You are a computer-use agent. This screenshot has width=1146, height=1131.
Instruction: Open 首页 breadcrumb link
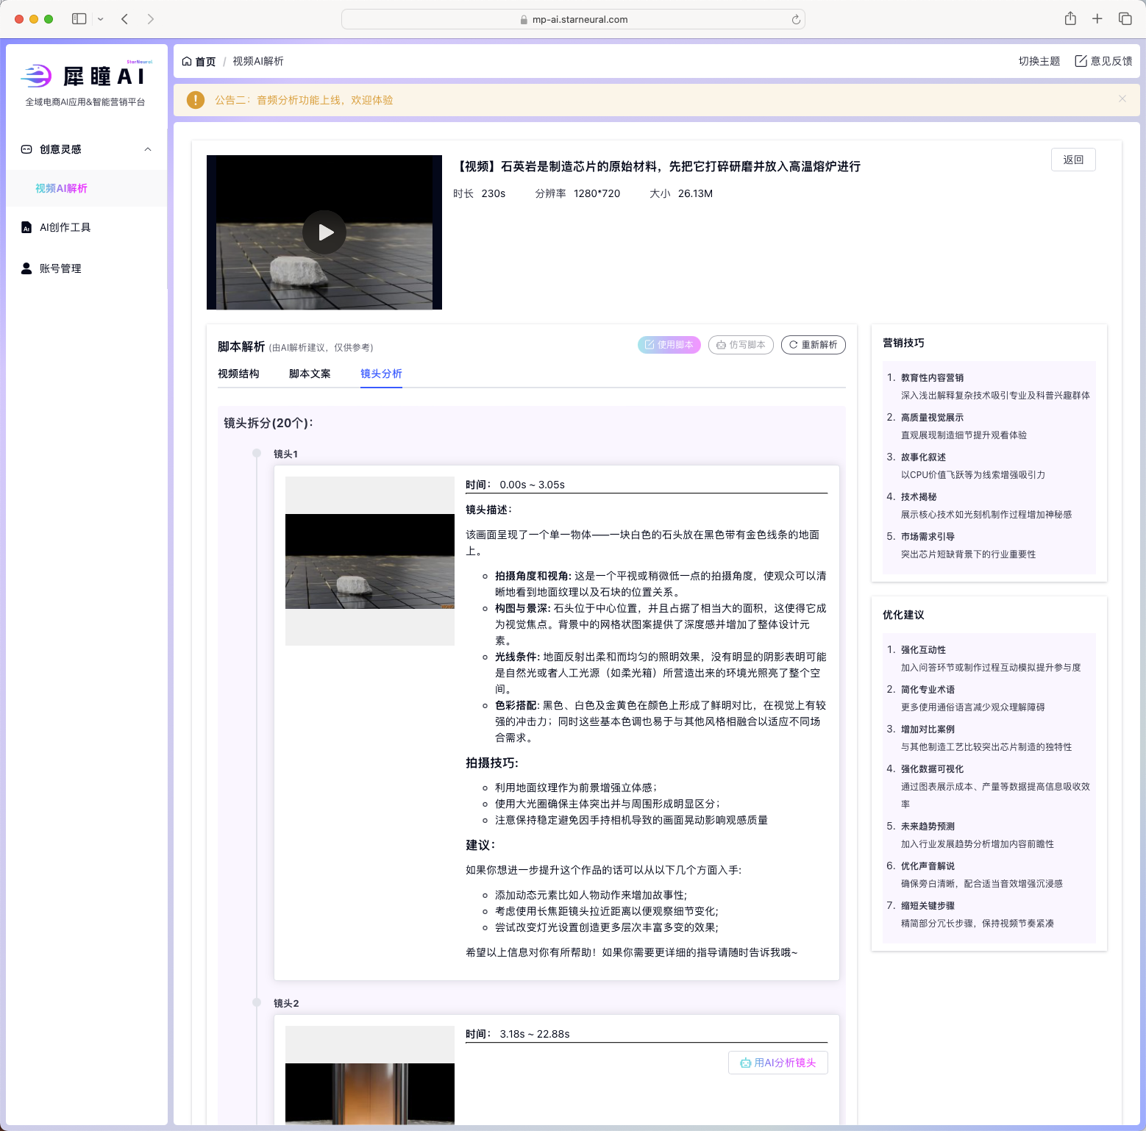(205, 61)
